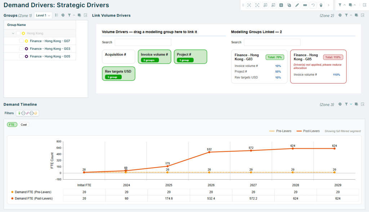
Task: Open the palette icon in Zone 2 header
Action: (x=340, y=15)
